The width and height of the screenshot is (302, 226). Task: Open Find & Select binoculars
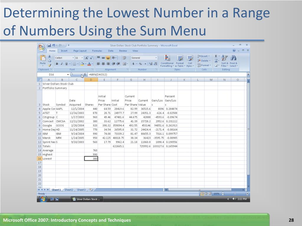pyautogui.click(x=234, y=61)
